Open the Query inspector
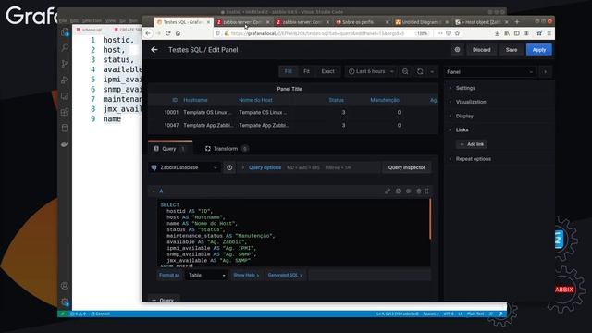Image resolution: width=592 pixels, height=333 pixels. [x=407, y=167]
